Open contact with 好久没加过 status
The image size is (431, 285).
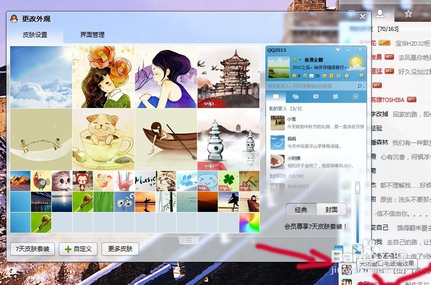pyautogui.click(x=401, y=72)
